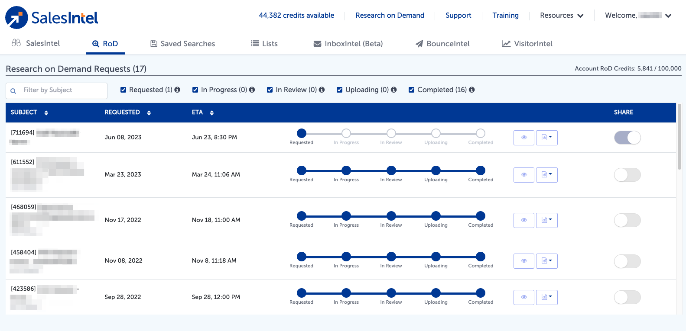This screenshot has height=331, width=686.
Task: Click the SHARE column header
Action: (x=624, y=112)
